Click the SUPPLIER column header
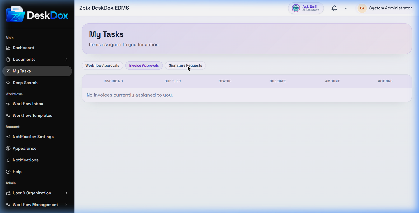419x213 pixels. (173, 81)
